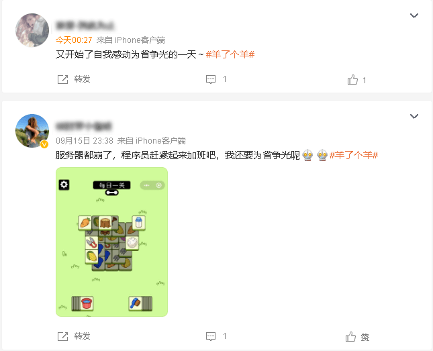Click the yellow verified badge on second avatar

(x=44, y=144)
